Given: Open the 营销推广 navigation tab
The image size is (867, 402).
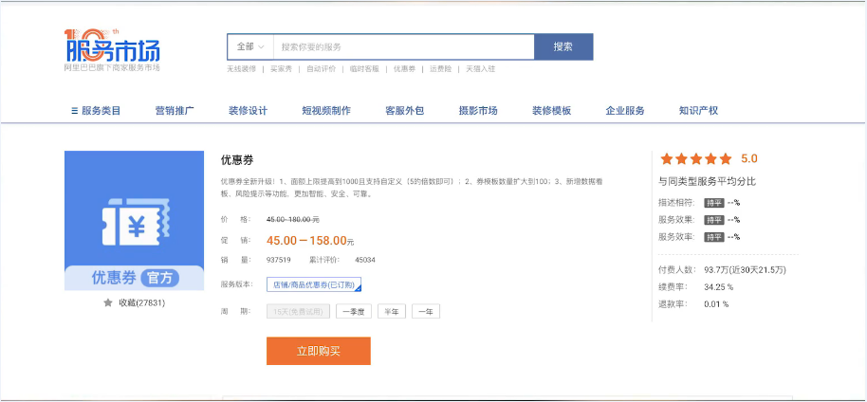Looking at the screenshot, I should pyautogui.click(x=175, y=111).
